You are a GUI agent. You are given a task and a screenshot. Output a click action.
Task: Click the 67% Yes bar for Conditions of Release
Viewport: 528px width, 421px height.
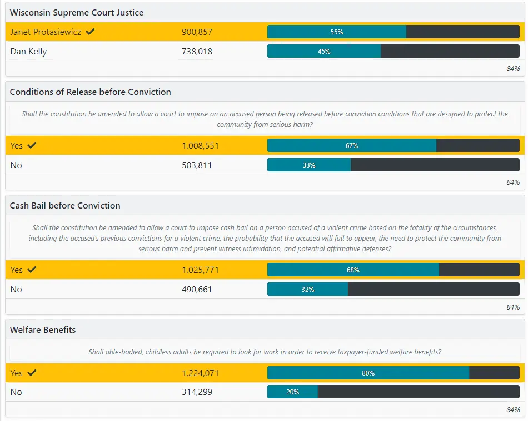[x=351, y=146]
